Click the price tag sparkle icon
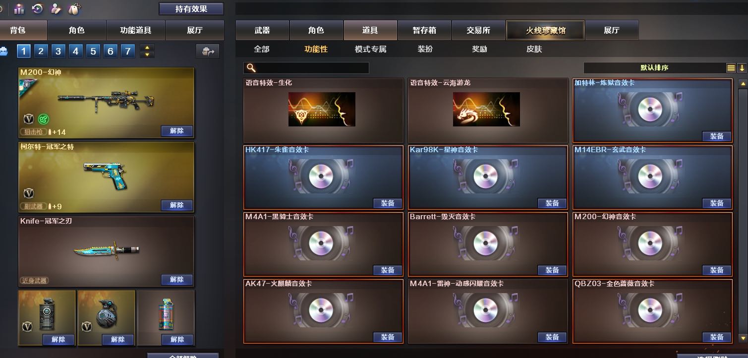Image resolution: width=748 pixels, height=358 pixels. (x=74, y=8)
